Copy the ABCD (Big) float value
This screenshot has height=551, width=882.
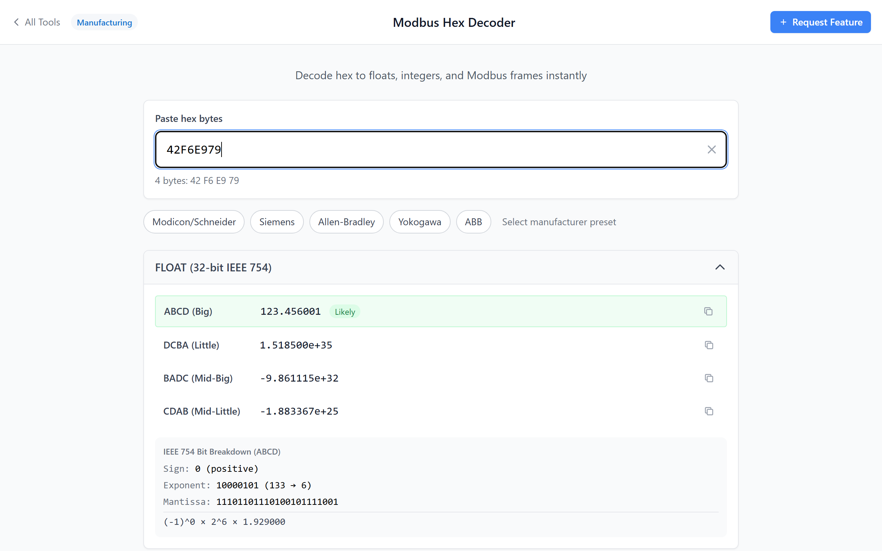point(708,311)
